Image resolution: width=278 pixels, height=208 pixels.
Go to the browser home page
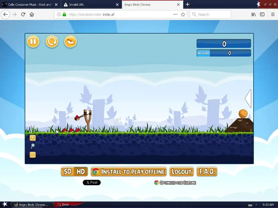(32, 14)
